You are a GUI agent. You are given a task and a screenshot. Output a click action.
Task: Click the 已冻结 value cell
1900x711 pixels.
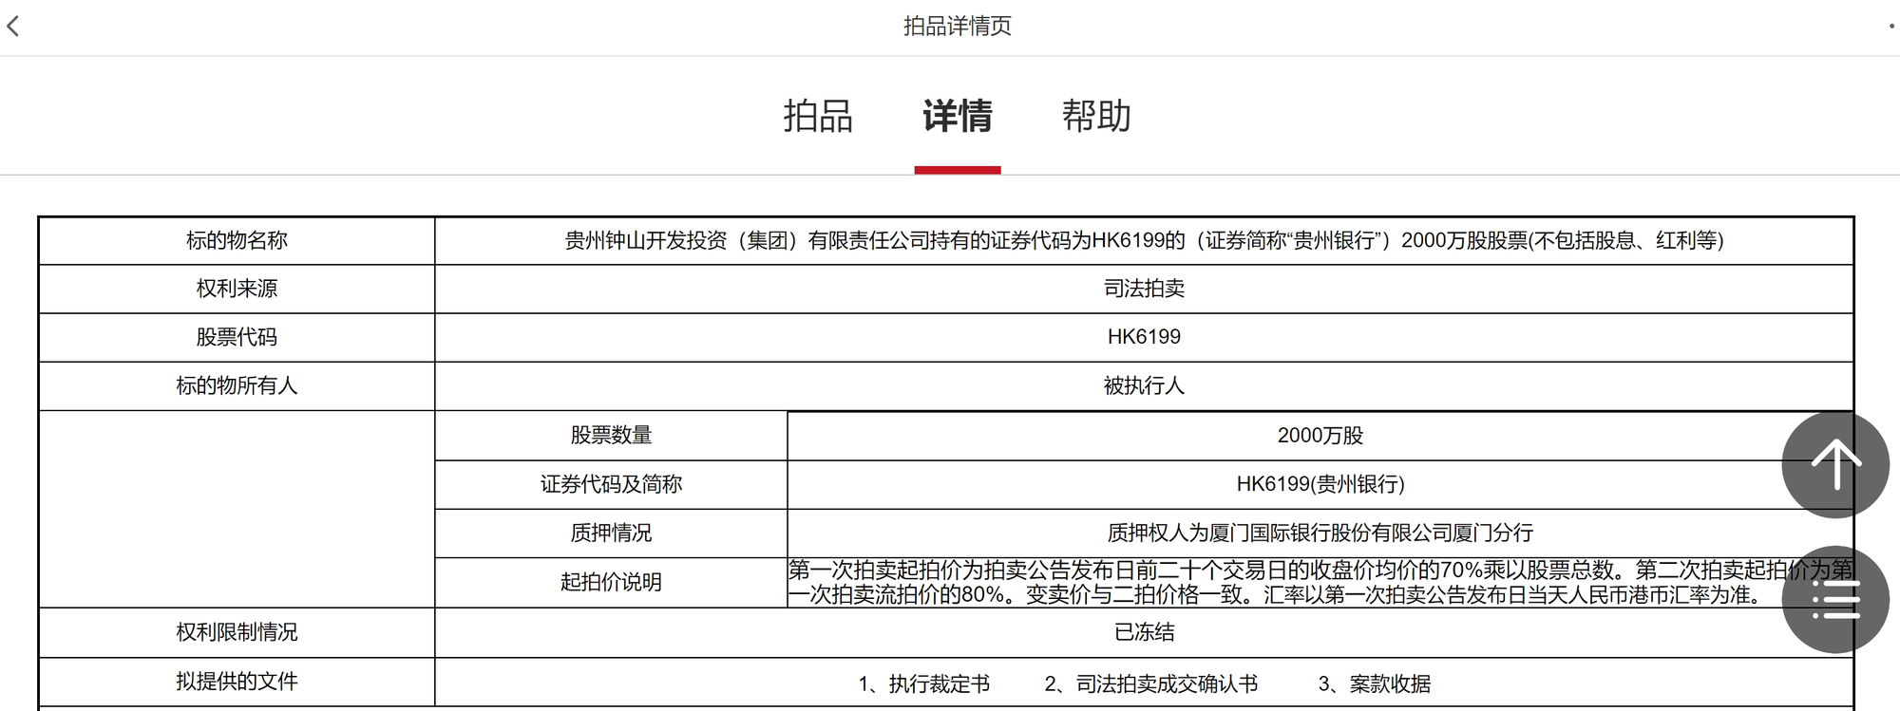coord(1144,632)
